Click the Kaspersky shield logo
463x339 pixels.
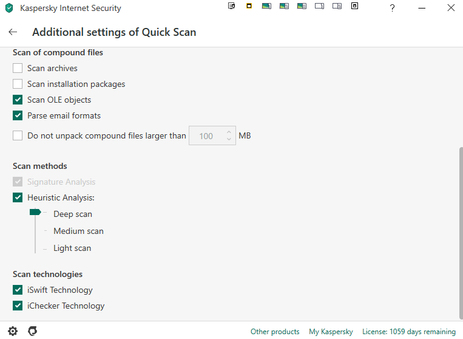(9, 8)
